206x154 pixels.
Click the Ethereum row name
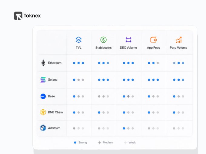55,63
